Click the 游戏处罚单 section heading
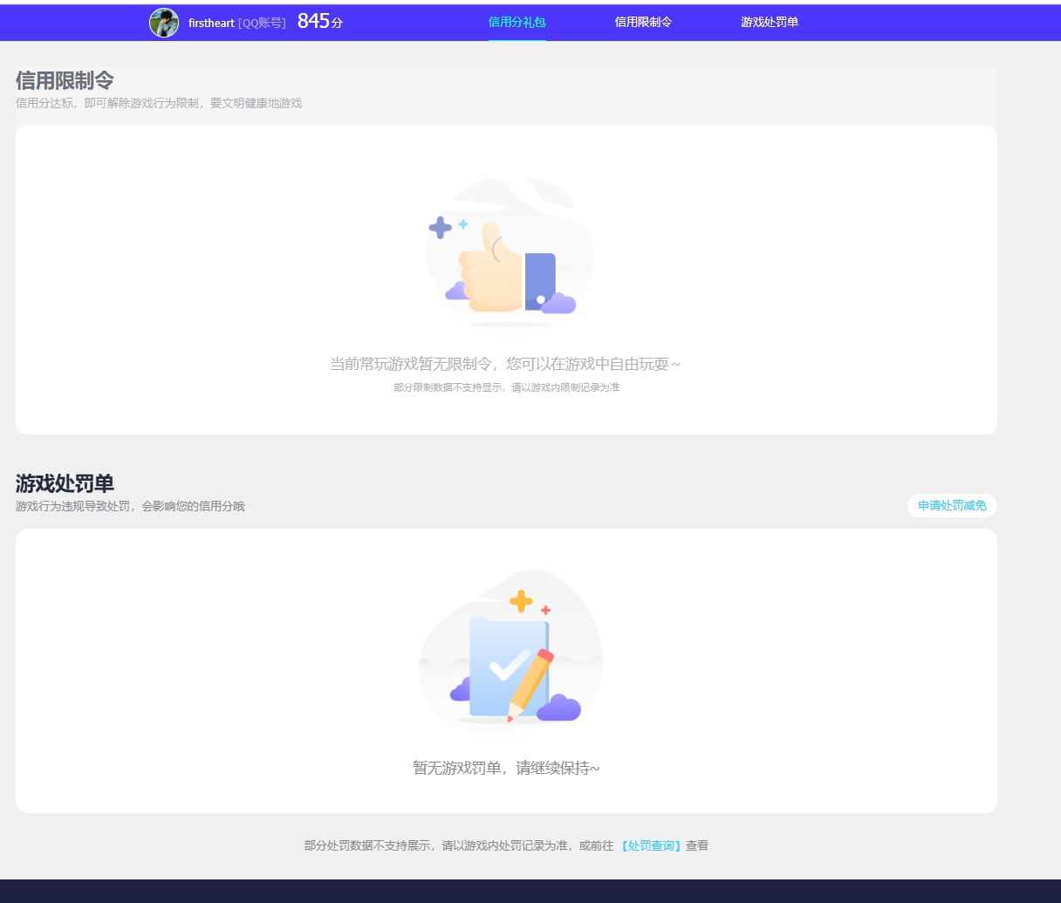The image size is (1061, 903). [x=65, y=483]
